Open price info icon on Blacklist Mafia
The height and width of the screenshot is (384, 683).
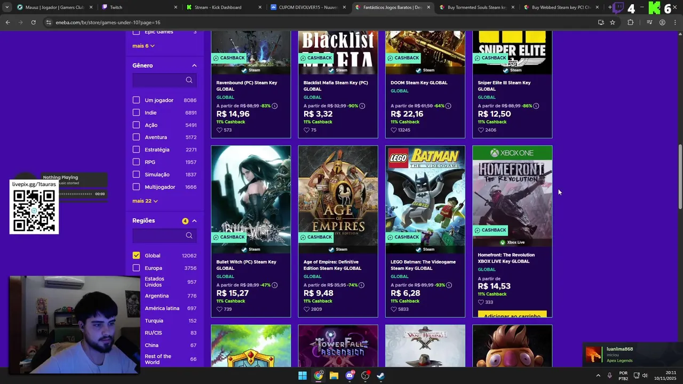[x=362, y=106]
